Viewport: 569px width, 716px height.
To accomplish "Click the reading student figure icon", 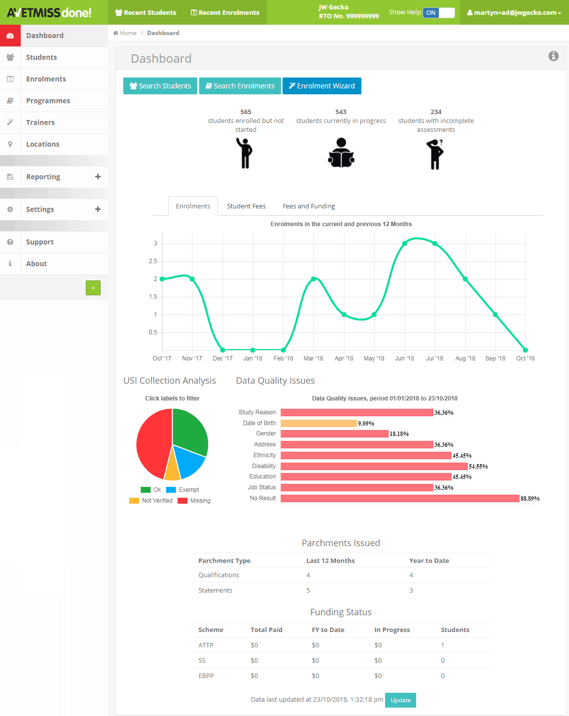I will point(341,153).
